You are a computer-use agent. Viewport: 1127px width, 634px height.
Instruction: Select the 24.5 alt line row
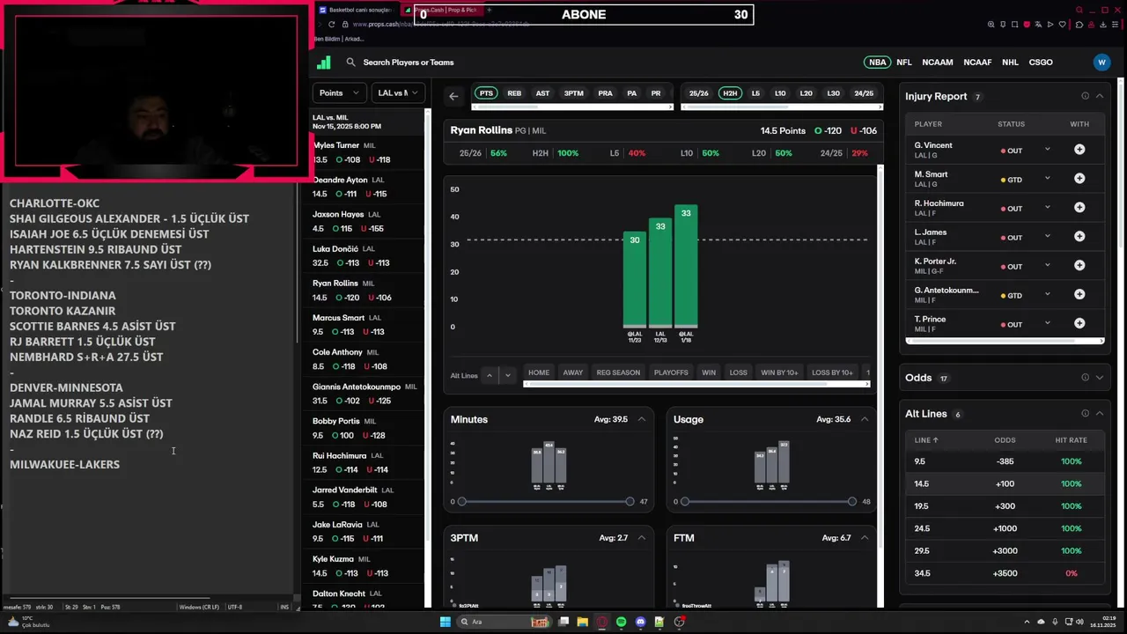1004,528
